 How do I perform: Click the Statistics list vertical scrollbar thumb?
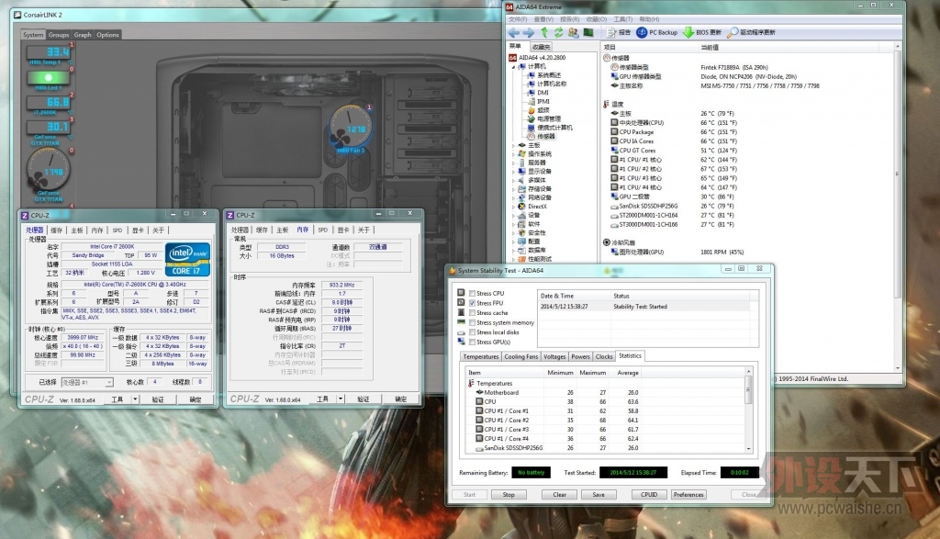click(x=748, y=389)
